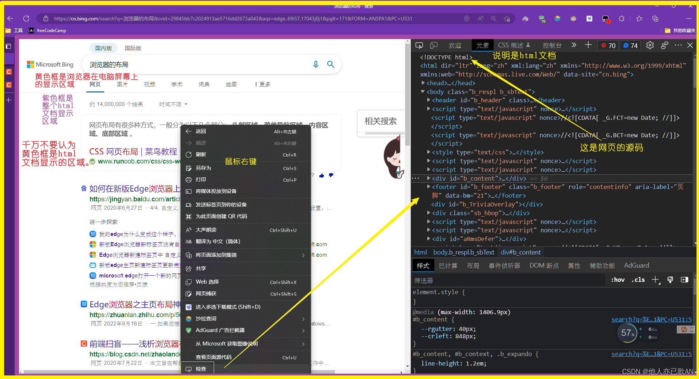Expand the header b_header node

pyautogui.click(x=429, y=100)
